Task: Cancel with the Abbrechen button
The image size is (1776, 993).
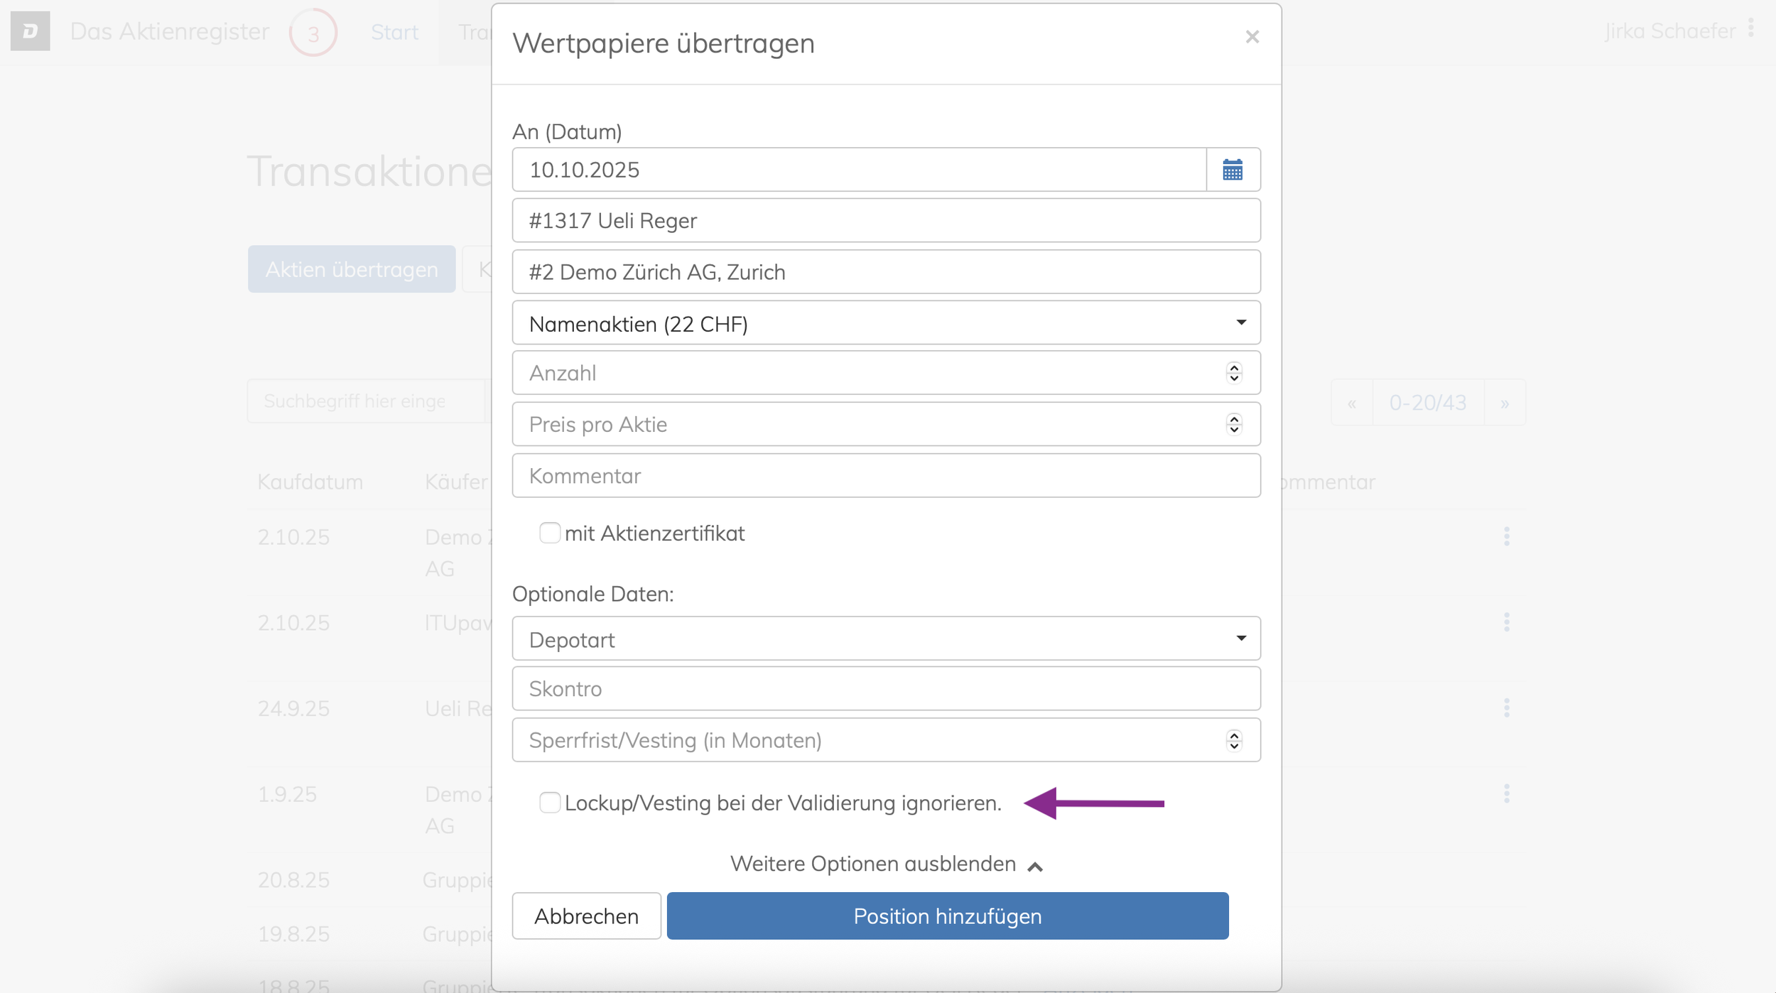Action: (x=585, y=916)
